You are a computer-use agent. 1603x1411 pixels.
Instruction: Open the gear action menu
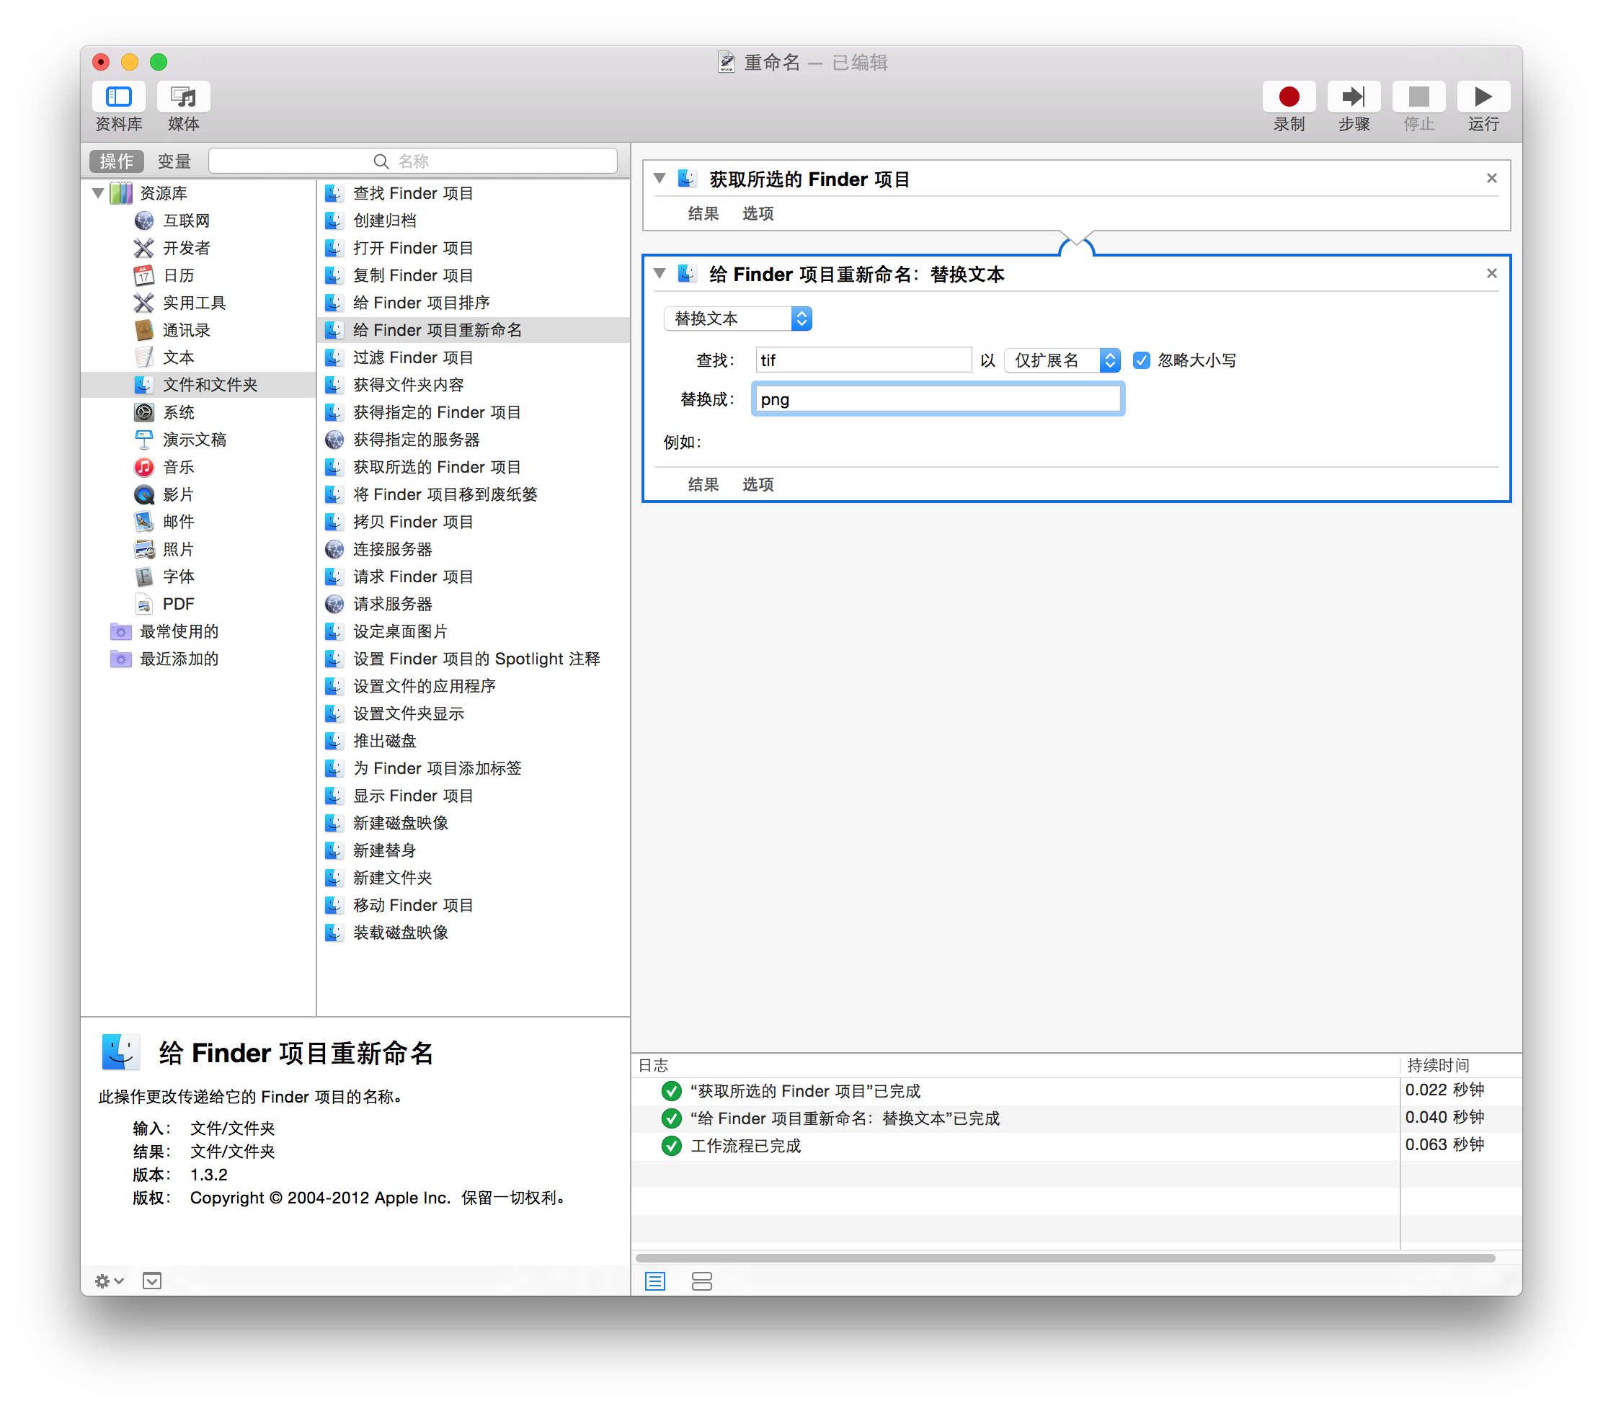coord(109,1281)
